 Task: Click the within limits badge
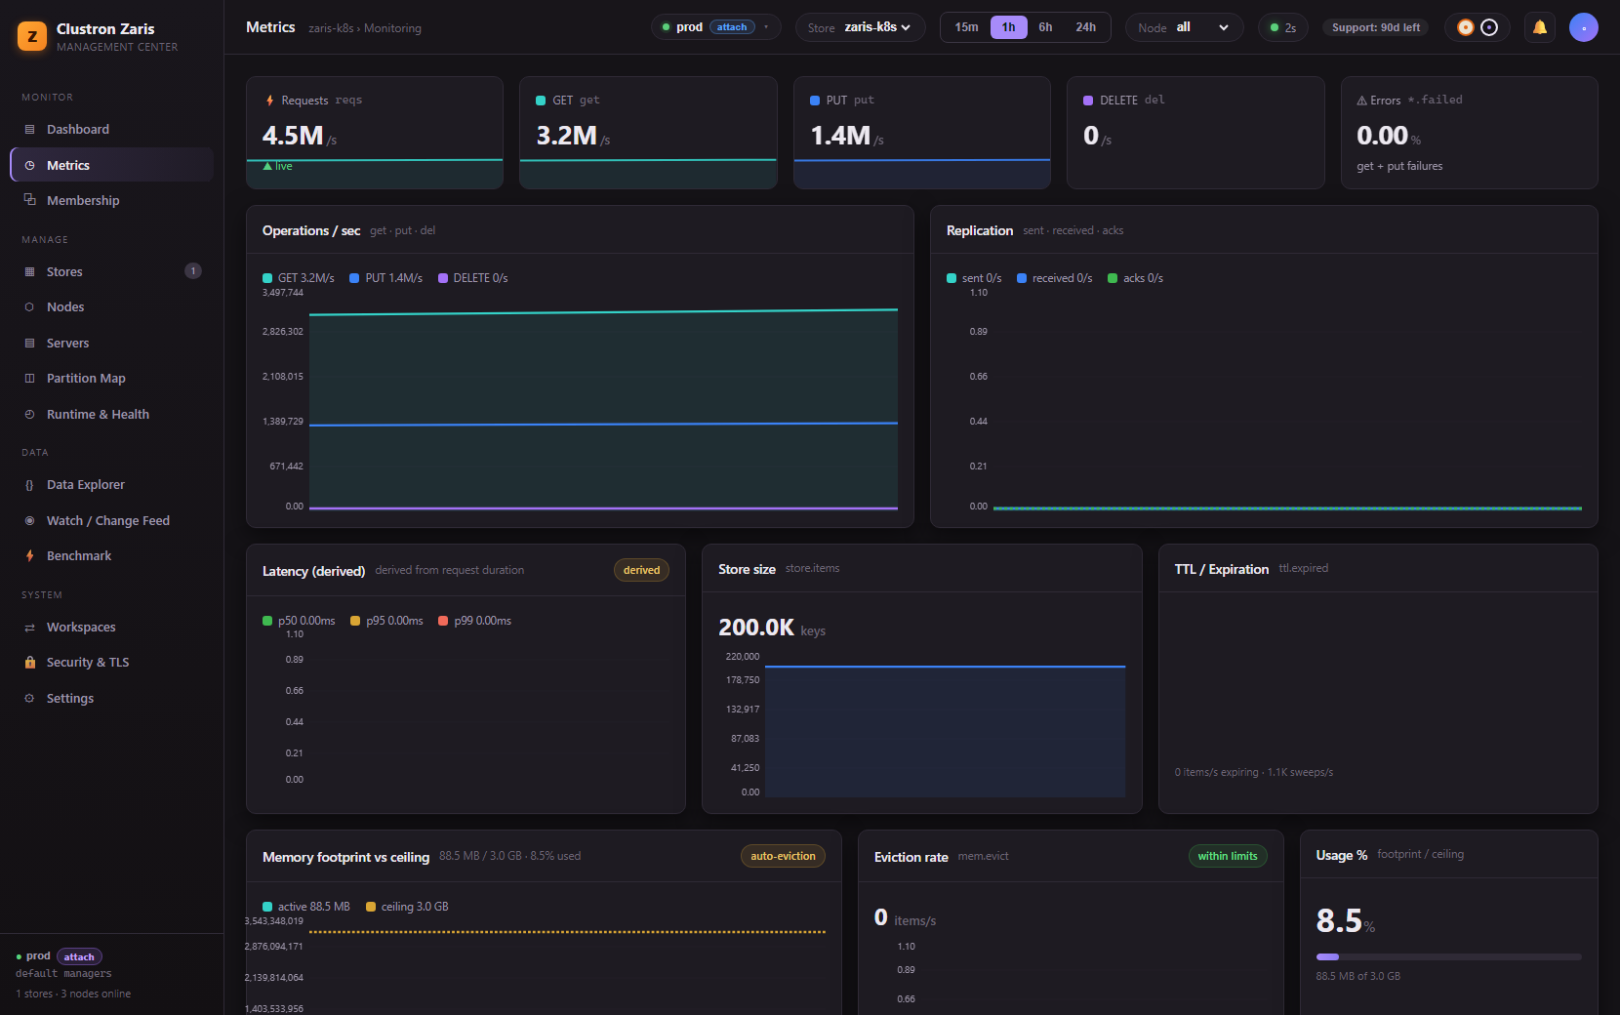point(1228,856)
